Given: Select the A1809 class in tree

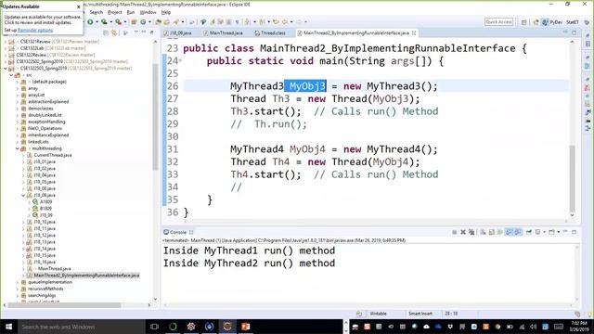Looking at the screenshot, I should tap(45, 202).
